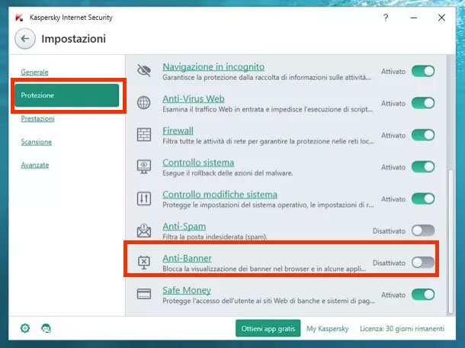Click the Firewall brick wall icon
The width and height of the screenshot is (465, 348).
(143, 134)
